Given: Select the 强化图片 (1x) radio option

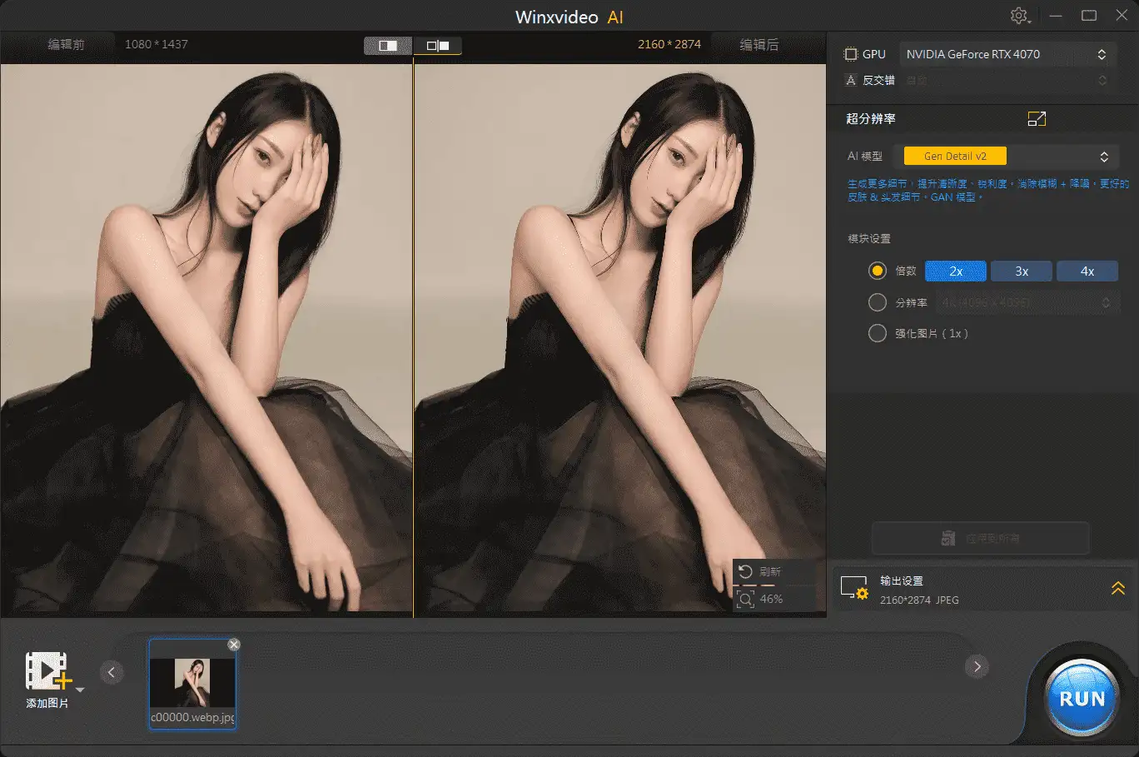Looking at the screenshot, I should [x=877, y=333].
